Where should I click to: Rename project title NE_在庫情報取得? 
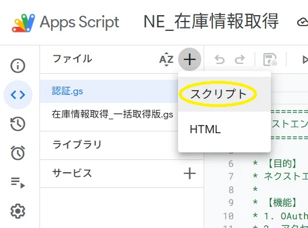click(211, 22)
